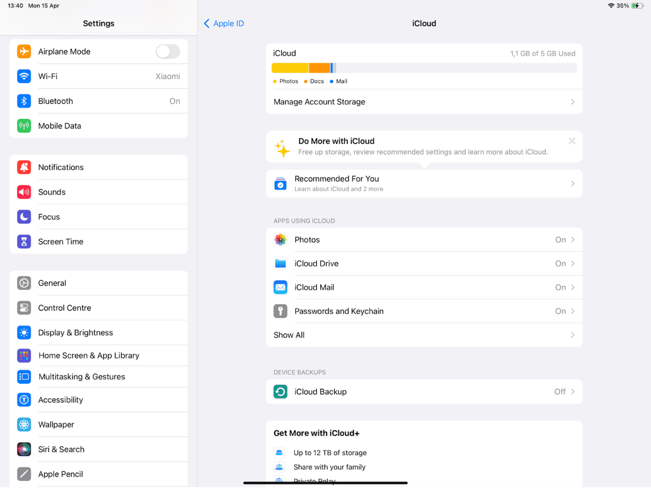Image resolution: width=651 pixels, height=488 pixels.
Task: Tap the Recommended For You icon
Action: (x=281, y=184)
